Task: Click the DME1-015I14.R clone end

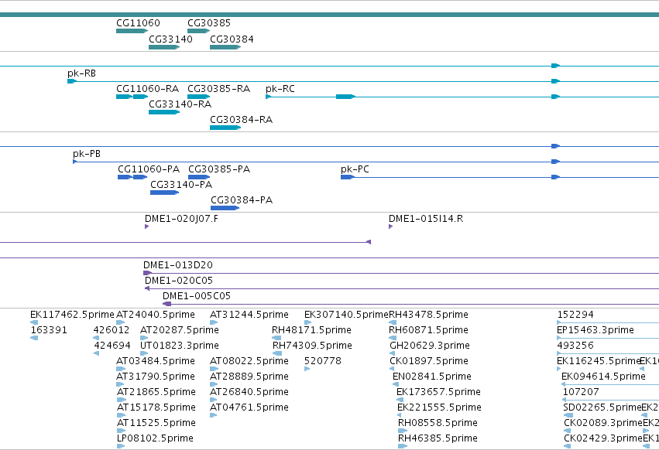Action: coord(390,227)
